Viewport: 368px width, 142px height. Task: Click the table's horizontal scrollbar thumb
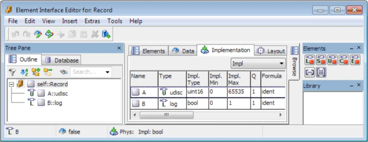click(166, 115)
